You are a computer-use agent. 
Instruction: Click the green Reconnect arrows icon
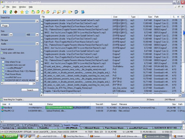click(11, 12)
